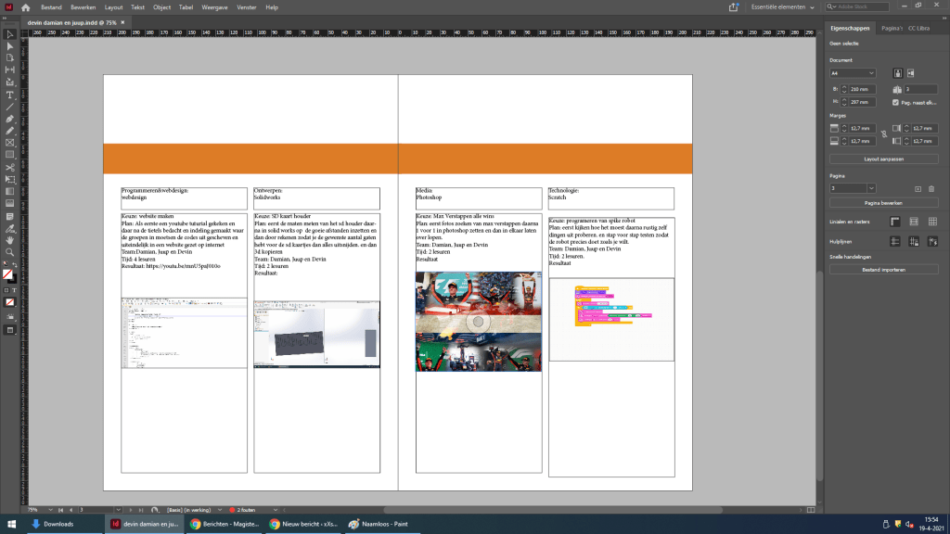Open the A4 page size dropdown

point(852,72)
